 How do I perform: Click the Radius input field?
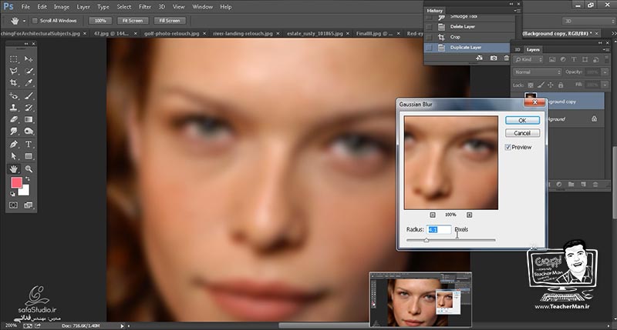tap(438, 229)
